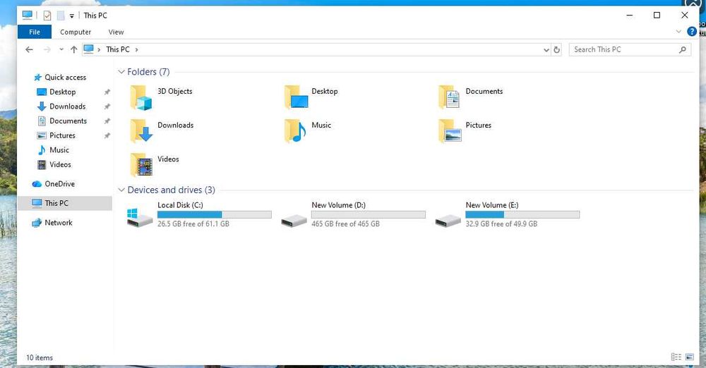This screenshot has width=706, height=368.
Task: Click the pin icon next to Downloads
Action: point(107,106)
